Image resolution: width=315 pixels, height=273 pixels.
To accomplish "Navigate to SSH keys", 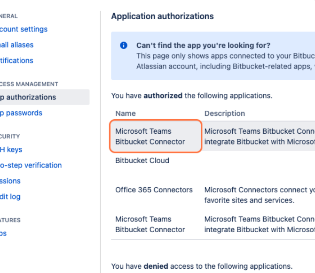I will [x=11, y=150].
